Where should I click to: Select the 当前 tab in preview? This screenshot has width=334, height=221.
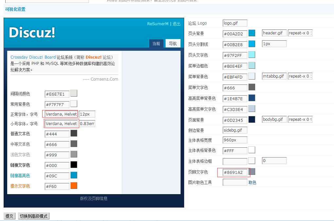(x=156, y=44)
